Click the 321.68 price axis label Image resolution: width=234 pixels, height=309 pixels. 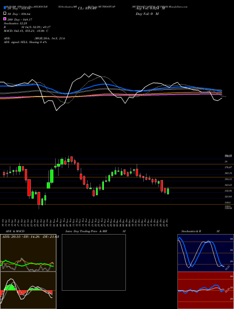[228, 197]
